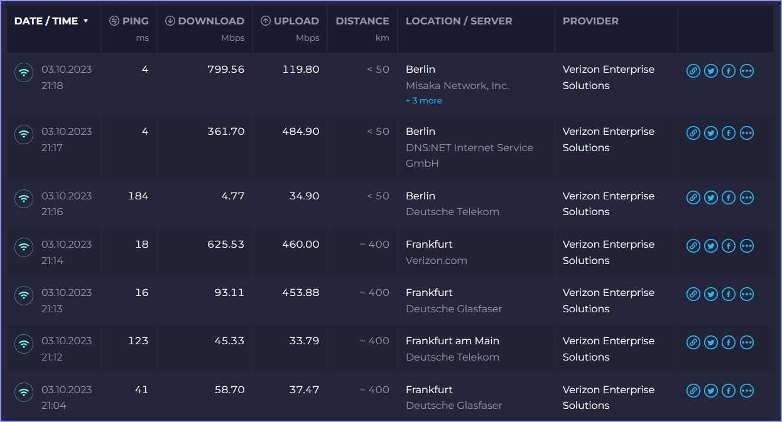Image resolution: width=782 pixels, height=422 pixels.
Task: Copy link for 21:12 Frankfurt am Main result
Action: tap(693, 342)
